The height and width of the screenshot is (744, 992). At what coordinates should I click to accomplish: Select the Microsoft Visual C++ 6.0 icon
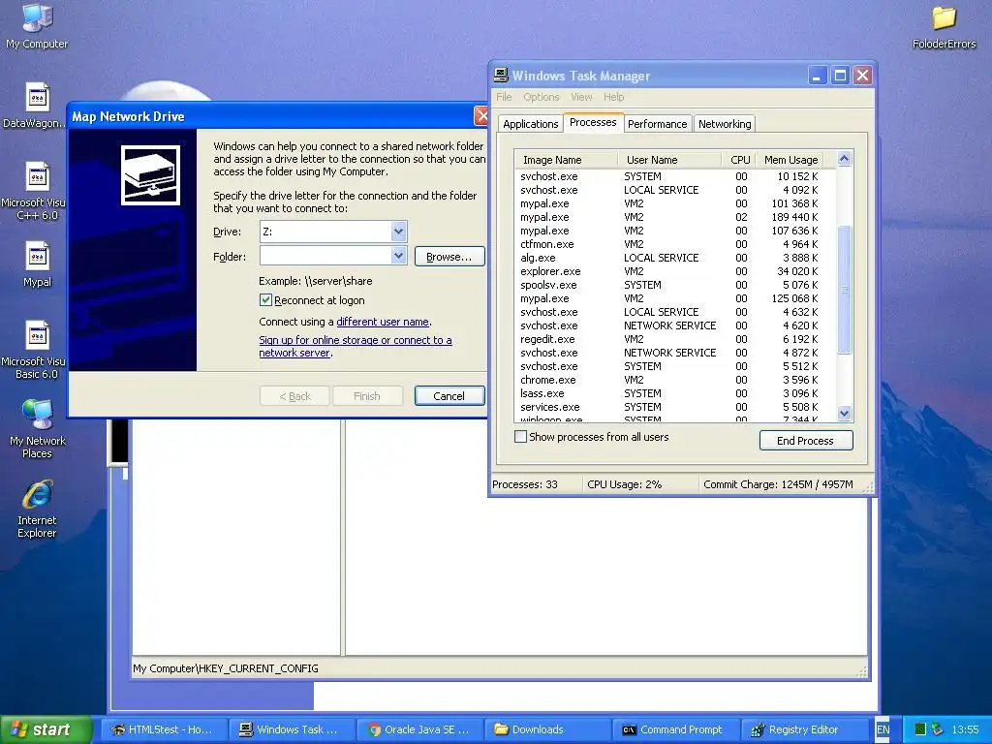pos(36,191)
